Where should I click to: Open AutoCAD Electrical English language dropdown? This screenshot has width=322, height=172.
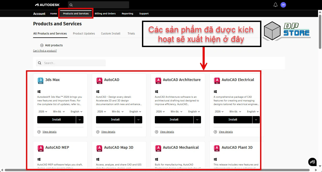pos(253,112)
